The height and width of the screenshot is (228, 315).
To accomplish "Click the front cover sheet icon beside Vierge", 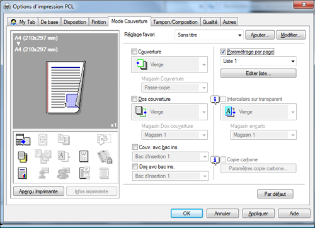I will coord(142,64).
